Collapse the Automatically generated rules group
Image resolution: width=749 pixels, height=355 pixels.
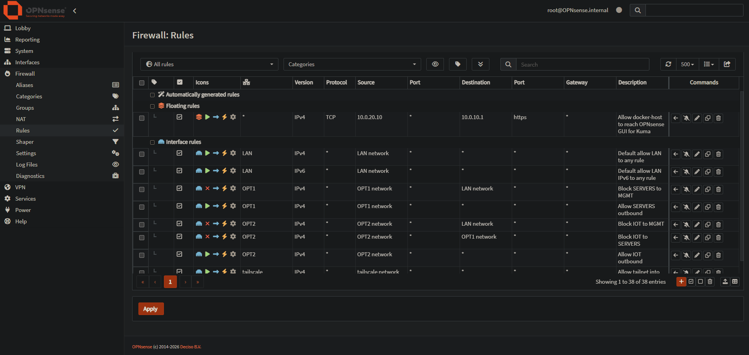coord(152,95)
